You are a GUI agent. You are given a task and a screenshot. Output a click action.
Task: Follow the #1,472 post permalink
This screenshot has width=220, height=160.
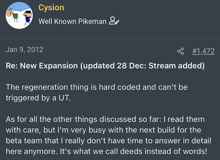pyautogui.click(x=203, y=51)
